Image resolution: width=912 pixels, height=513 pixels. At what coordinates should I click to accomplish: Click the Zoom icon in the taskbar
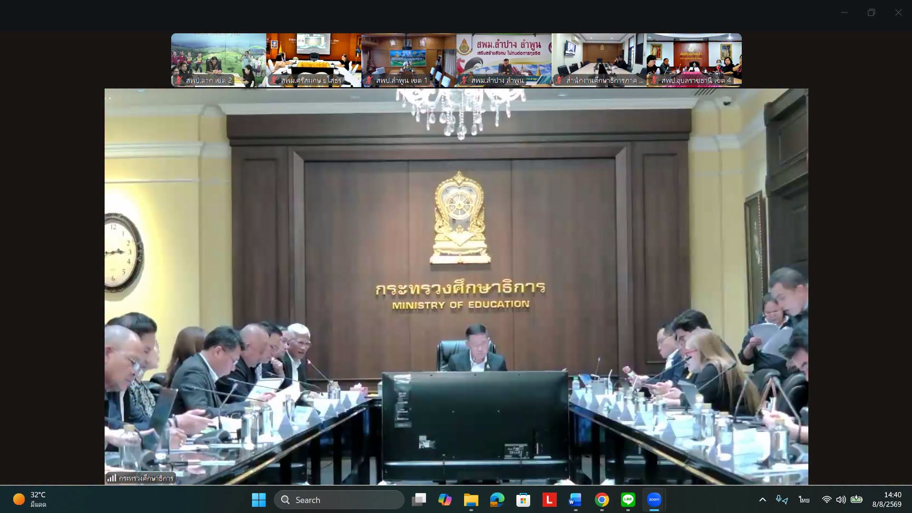[654, 500]
